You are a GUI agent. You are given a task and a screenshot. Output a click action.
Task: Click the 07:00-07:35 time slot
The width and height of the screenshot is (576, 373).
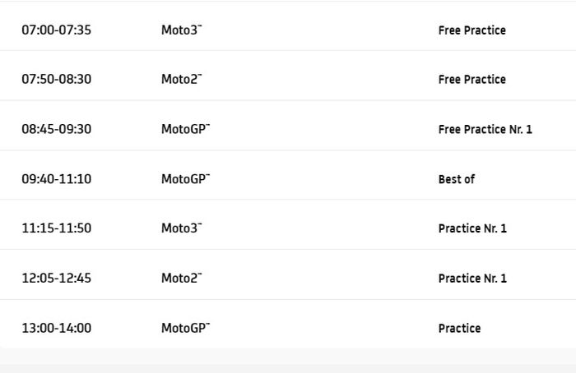pos(56,30)
